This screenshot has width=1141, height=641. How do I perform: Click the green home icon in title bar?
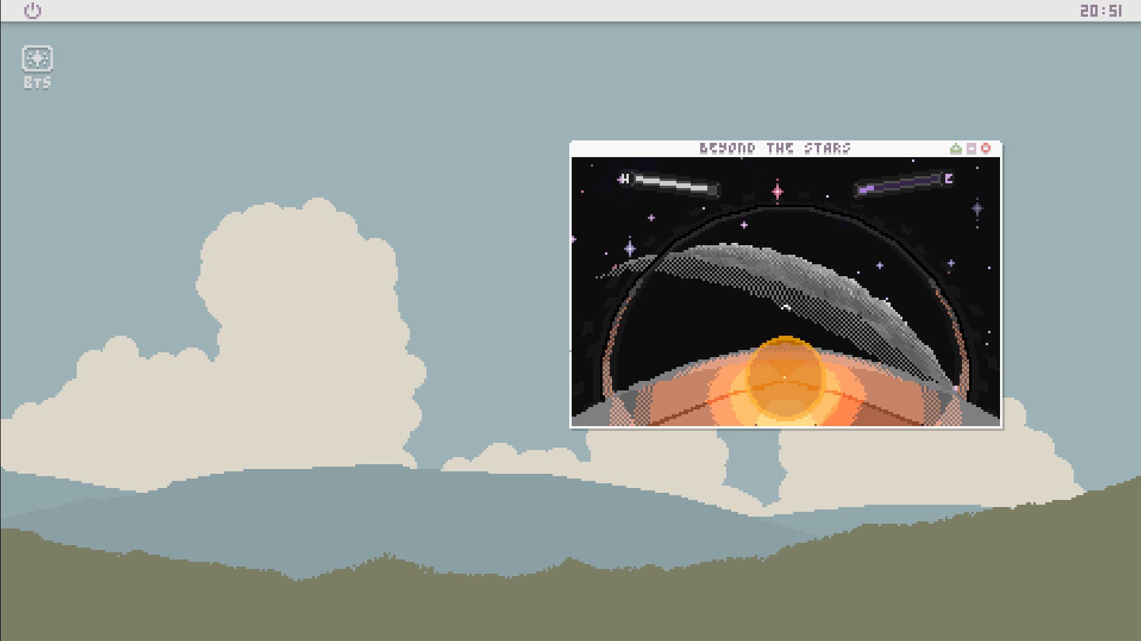955,148
